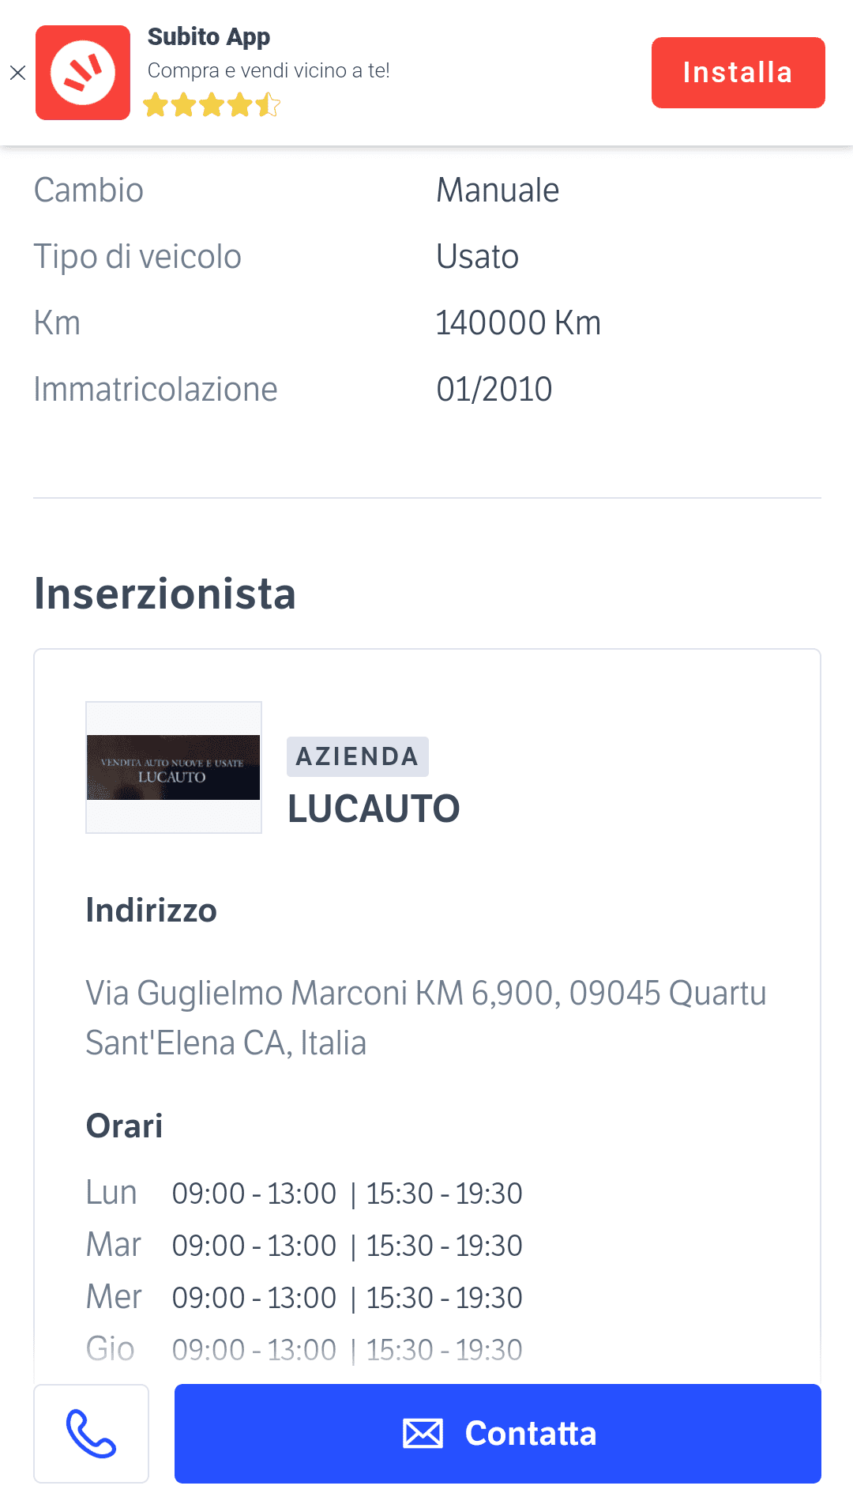Open the Subito App title link

tap(209, 37)
